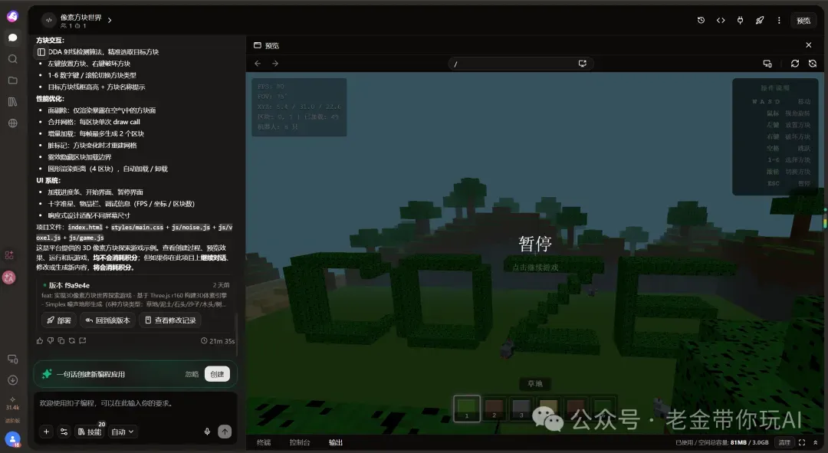The width and height of the screenshot is (828, 453).
Task: Open the library books icon in sidebar
Action: pyautogui.click(x=13, y=102)
